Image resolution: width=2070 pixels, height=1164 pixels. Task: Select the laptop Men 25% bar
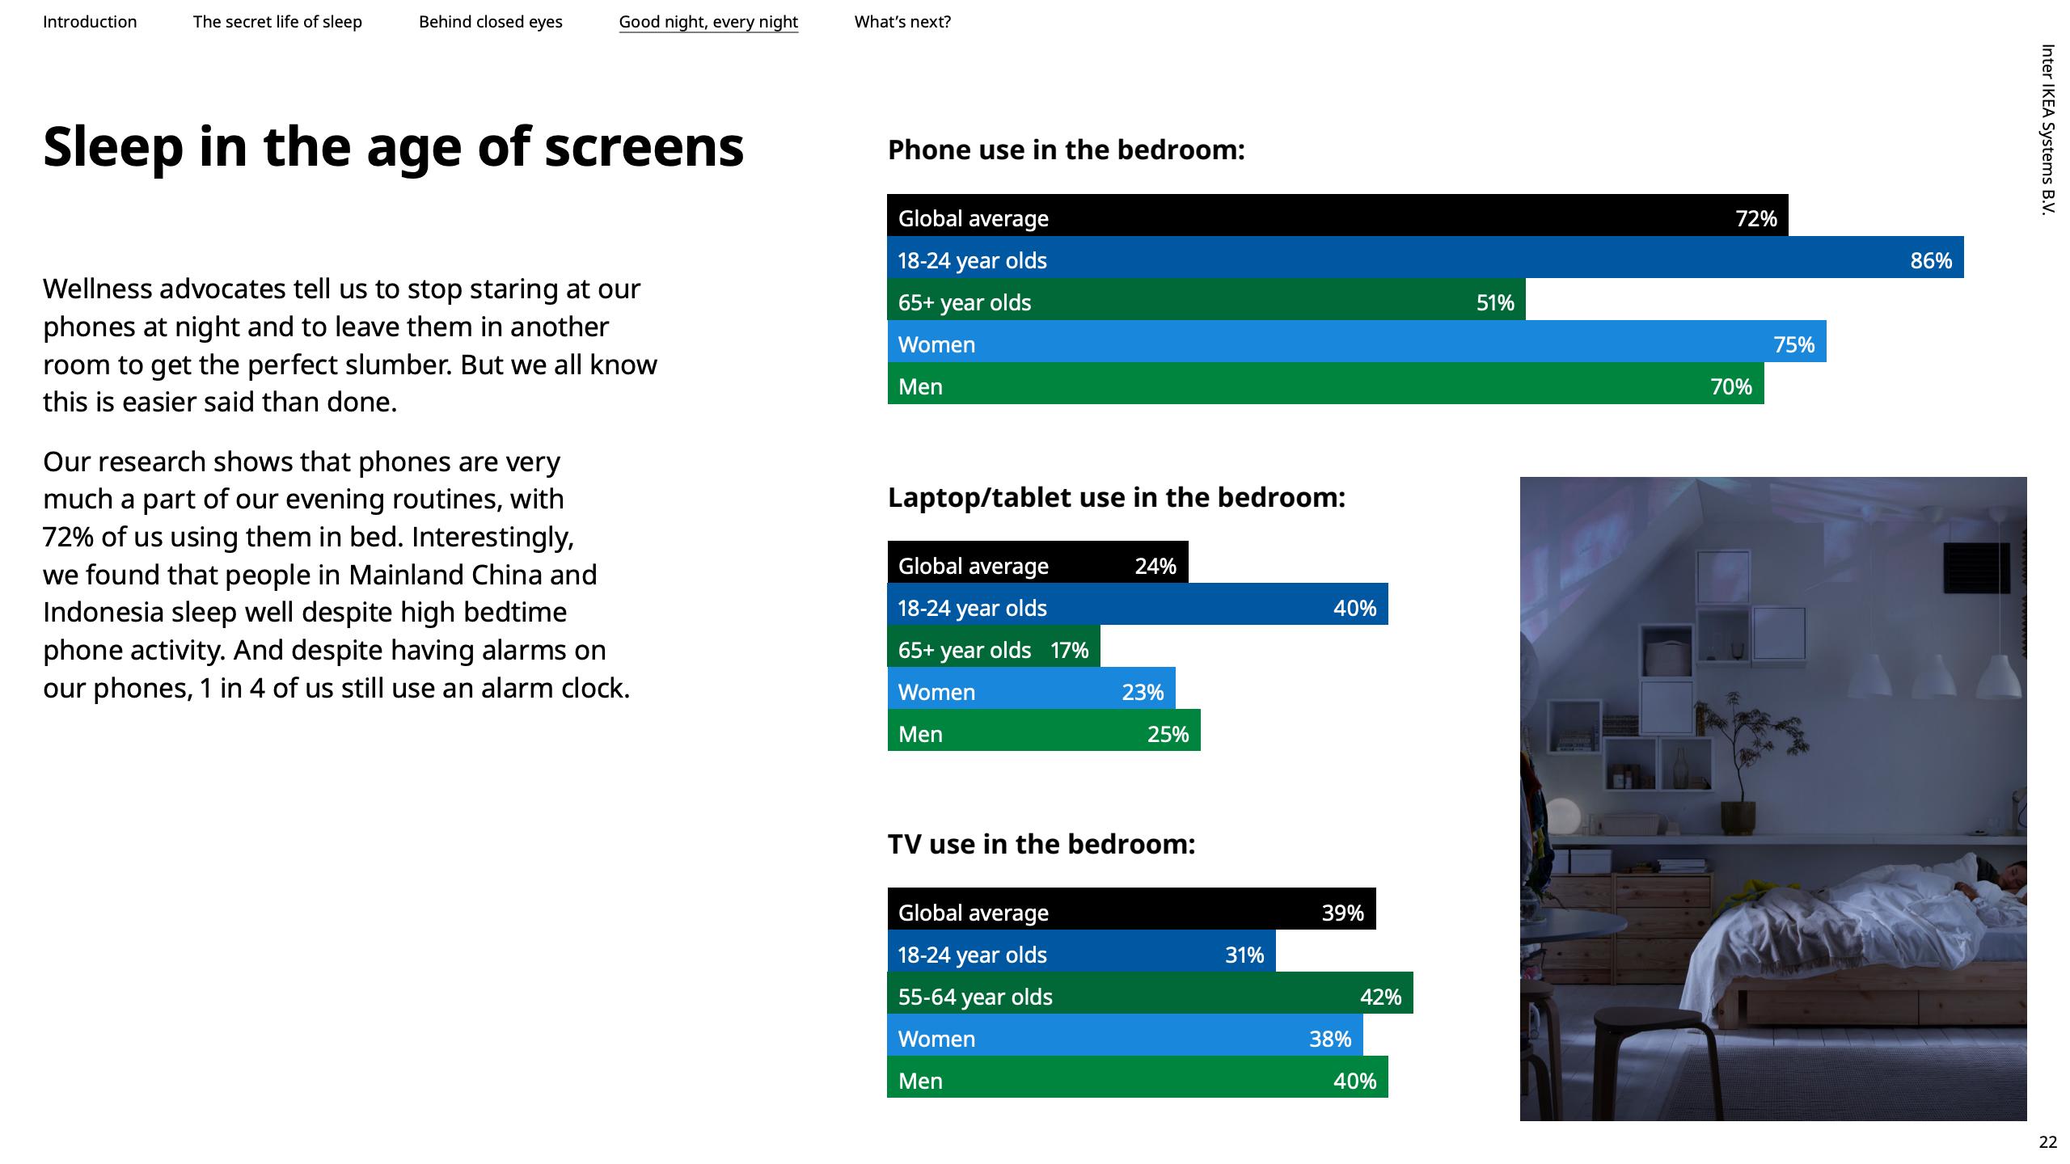[1044, 730]
